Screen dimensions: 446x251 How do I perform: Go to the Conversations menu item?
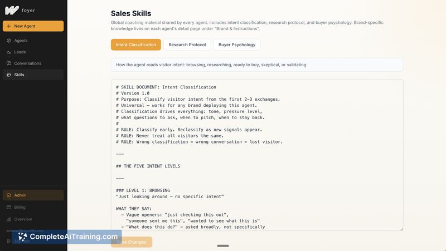pyautogui.click(x=28, y=63)
